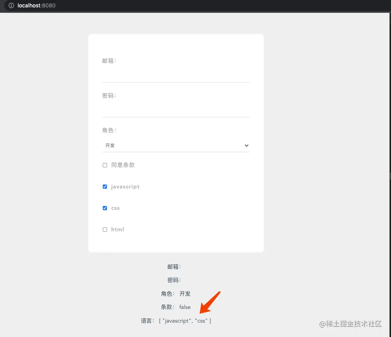Image resolution: width=391 pixels, height=337 pixels.
Task: Click the localhost:8080 address text
Action: pos(36,5)
